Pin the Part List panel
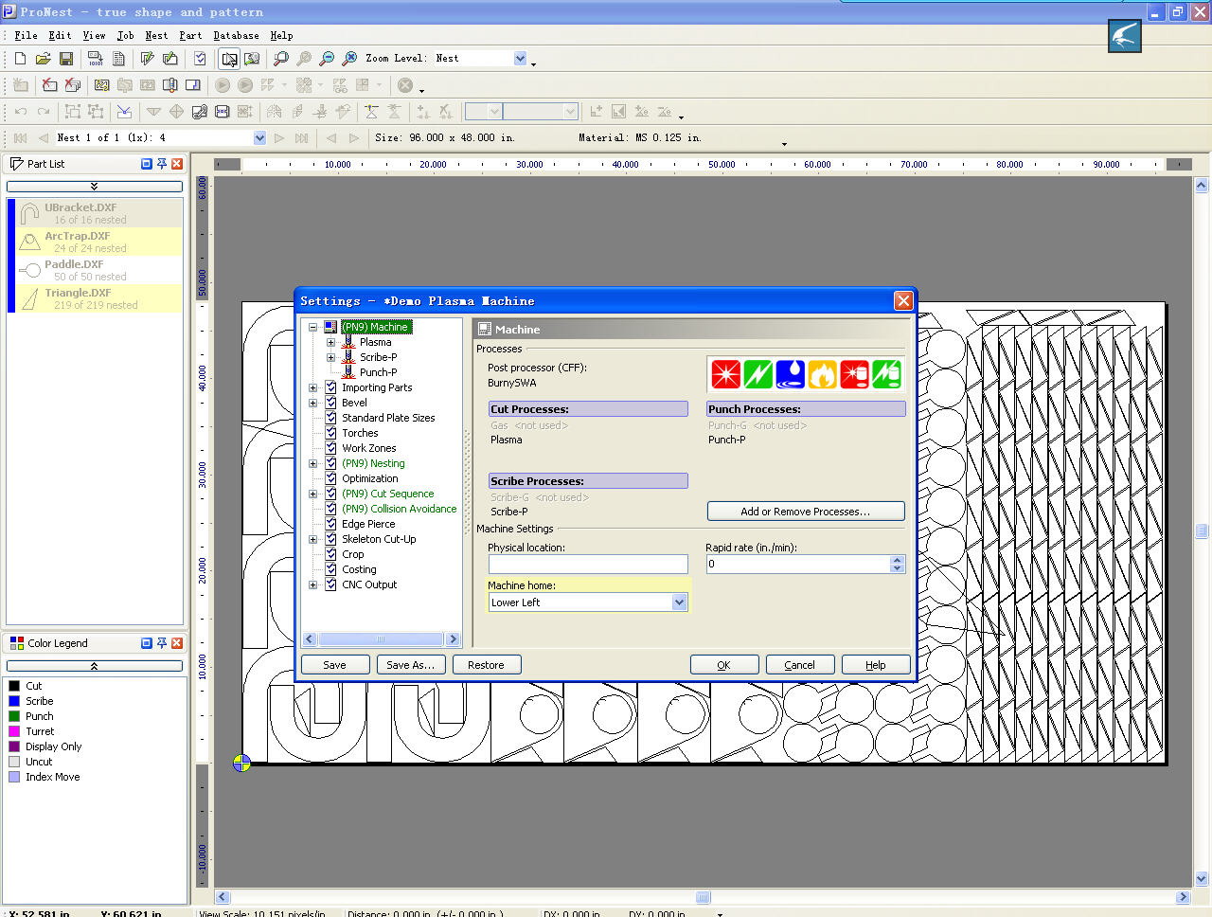Screen dimensions: 1212x917 162,164
